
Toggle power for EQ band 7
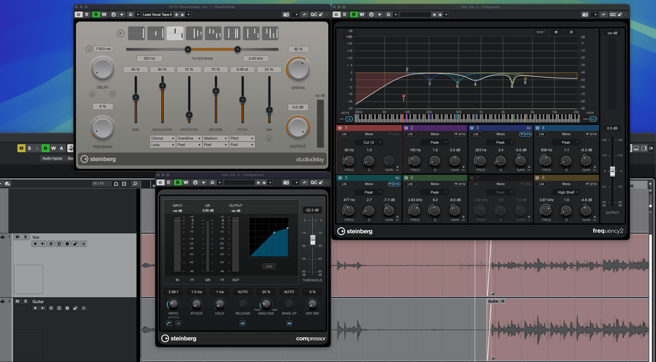472,178
